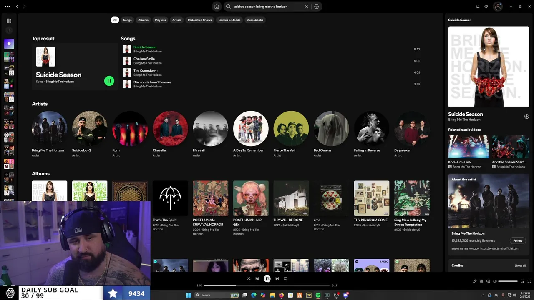Toggle shuffle playback

(x=249, y=279)
